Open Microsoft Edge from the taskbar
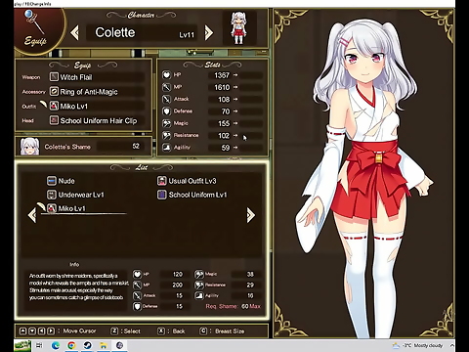Viewport: 469px width, 352px height. [x=56, y=345]
